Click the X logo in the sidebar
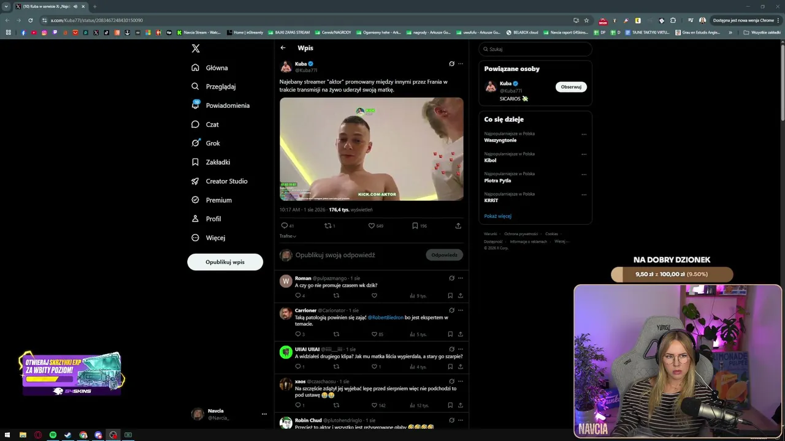Screen dimensions: 785x441 pos(196,48)
